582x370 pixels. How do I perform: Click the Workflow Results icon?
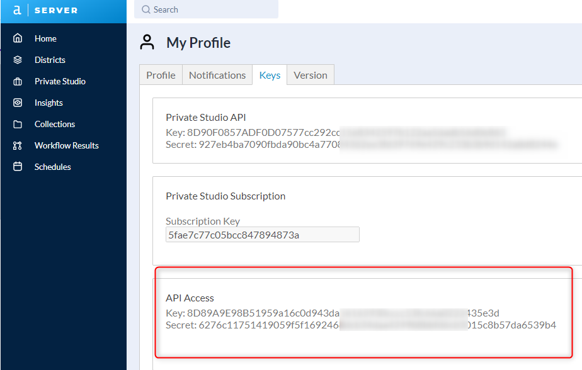point(18,146)
